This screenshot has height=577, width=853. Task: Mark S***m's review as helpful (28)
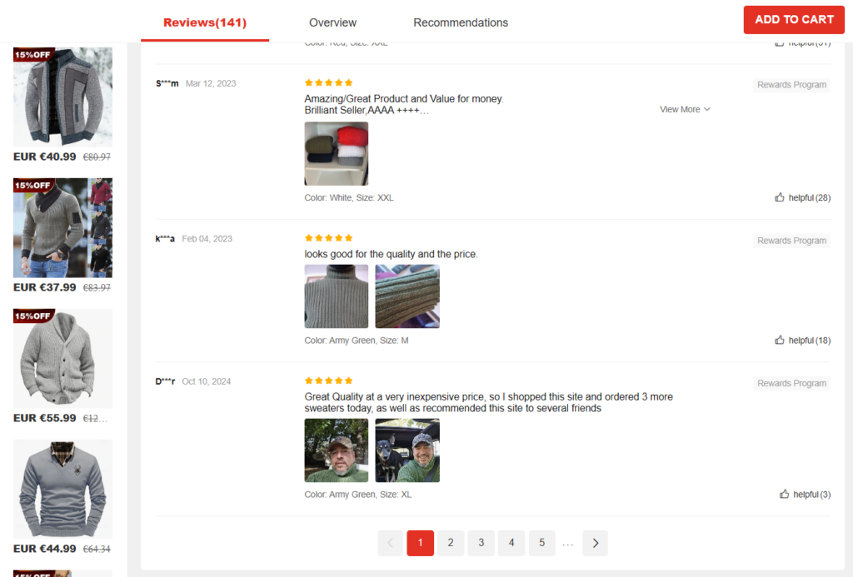click(x=802, y=197)
